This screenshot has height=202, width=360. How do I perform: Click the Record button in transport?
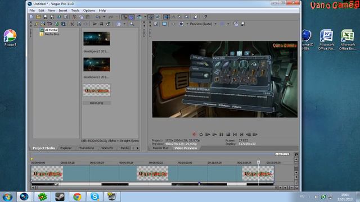pos(194,135)
